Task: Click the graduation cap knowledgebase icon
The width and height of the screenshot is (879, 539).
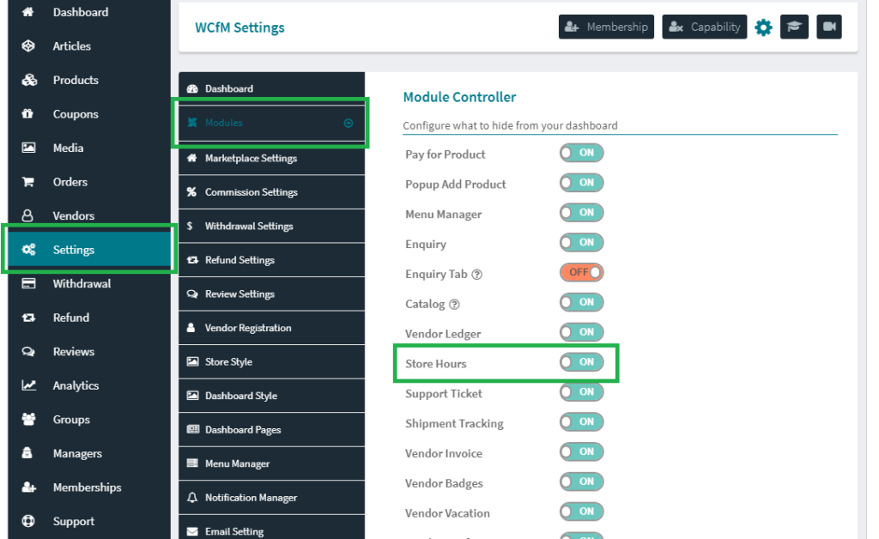Action: coord(794,27)
